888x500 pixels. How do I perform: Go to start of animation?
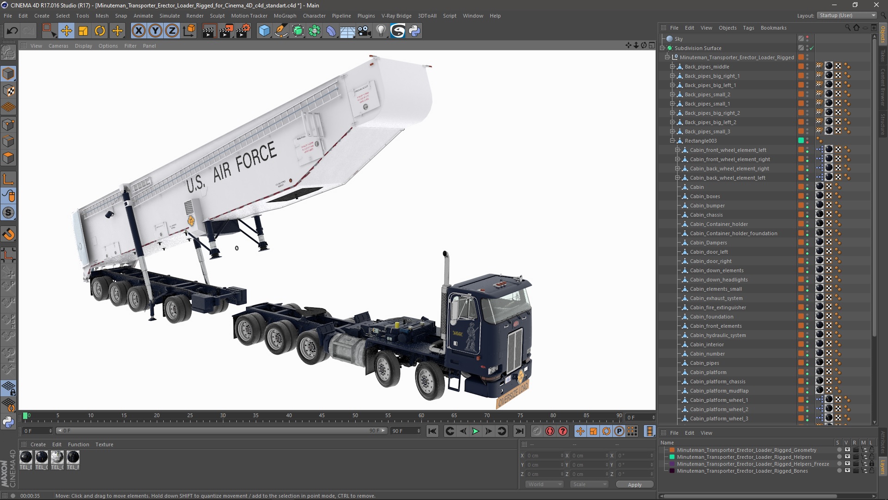(432, 431)
